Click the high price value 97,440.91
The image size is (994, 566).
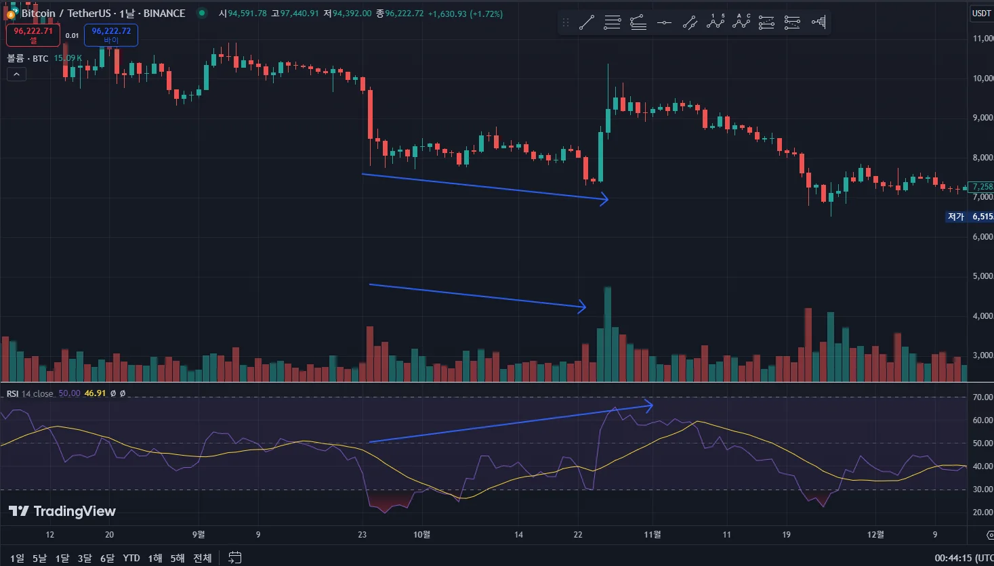pyautogui.click(x=299, y=14)
